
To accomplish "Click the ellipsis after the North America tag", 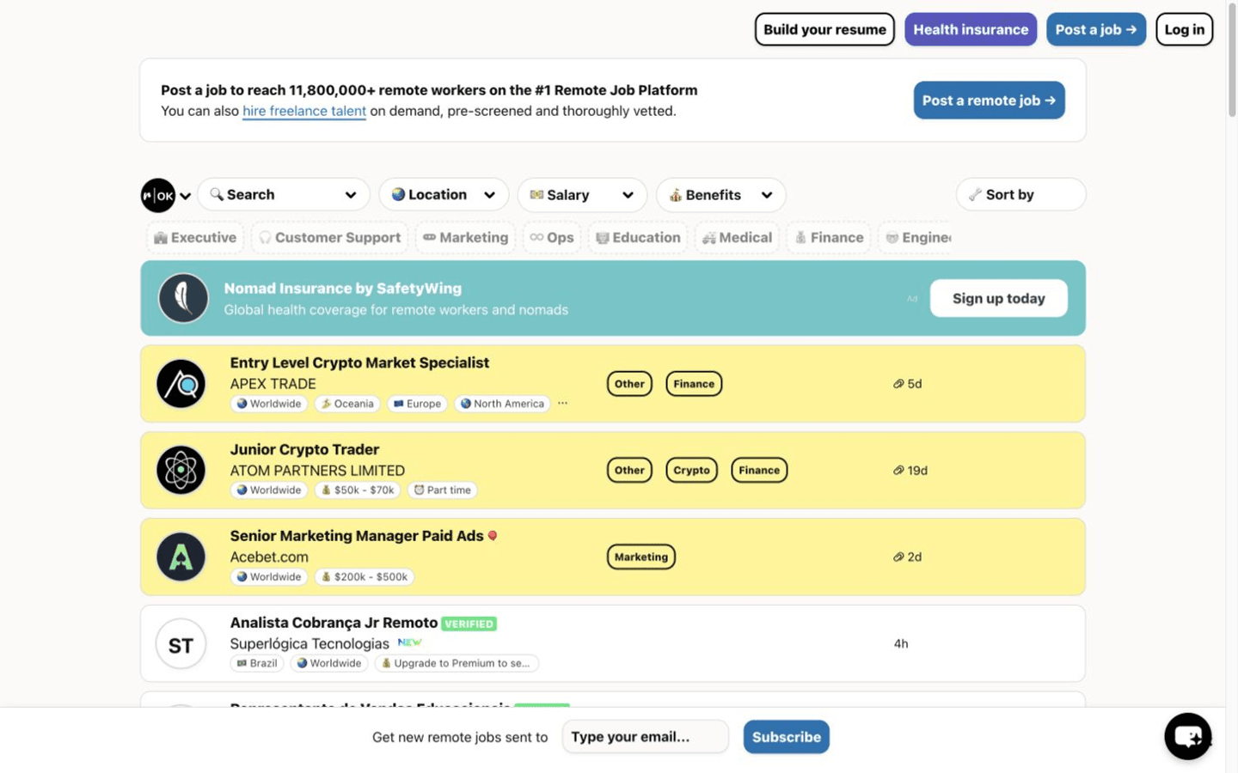I will [562, 403].
